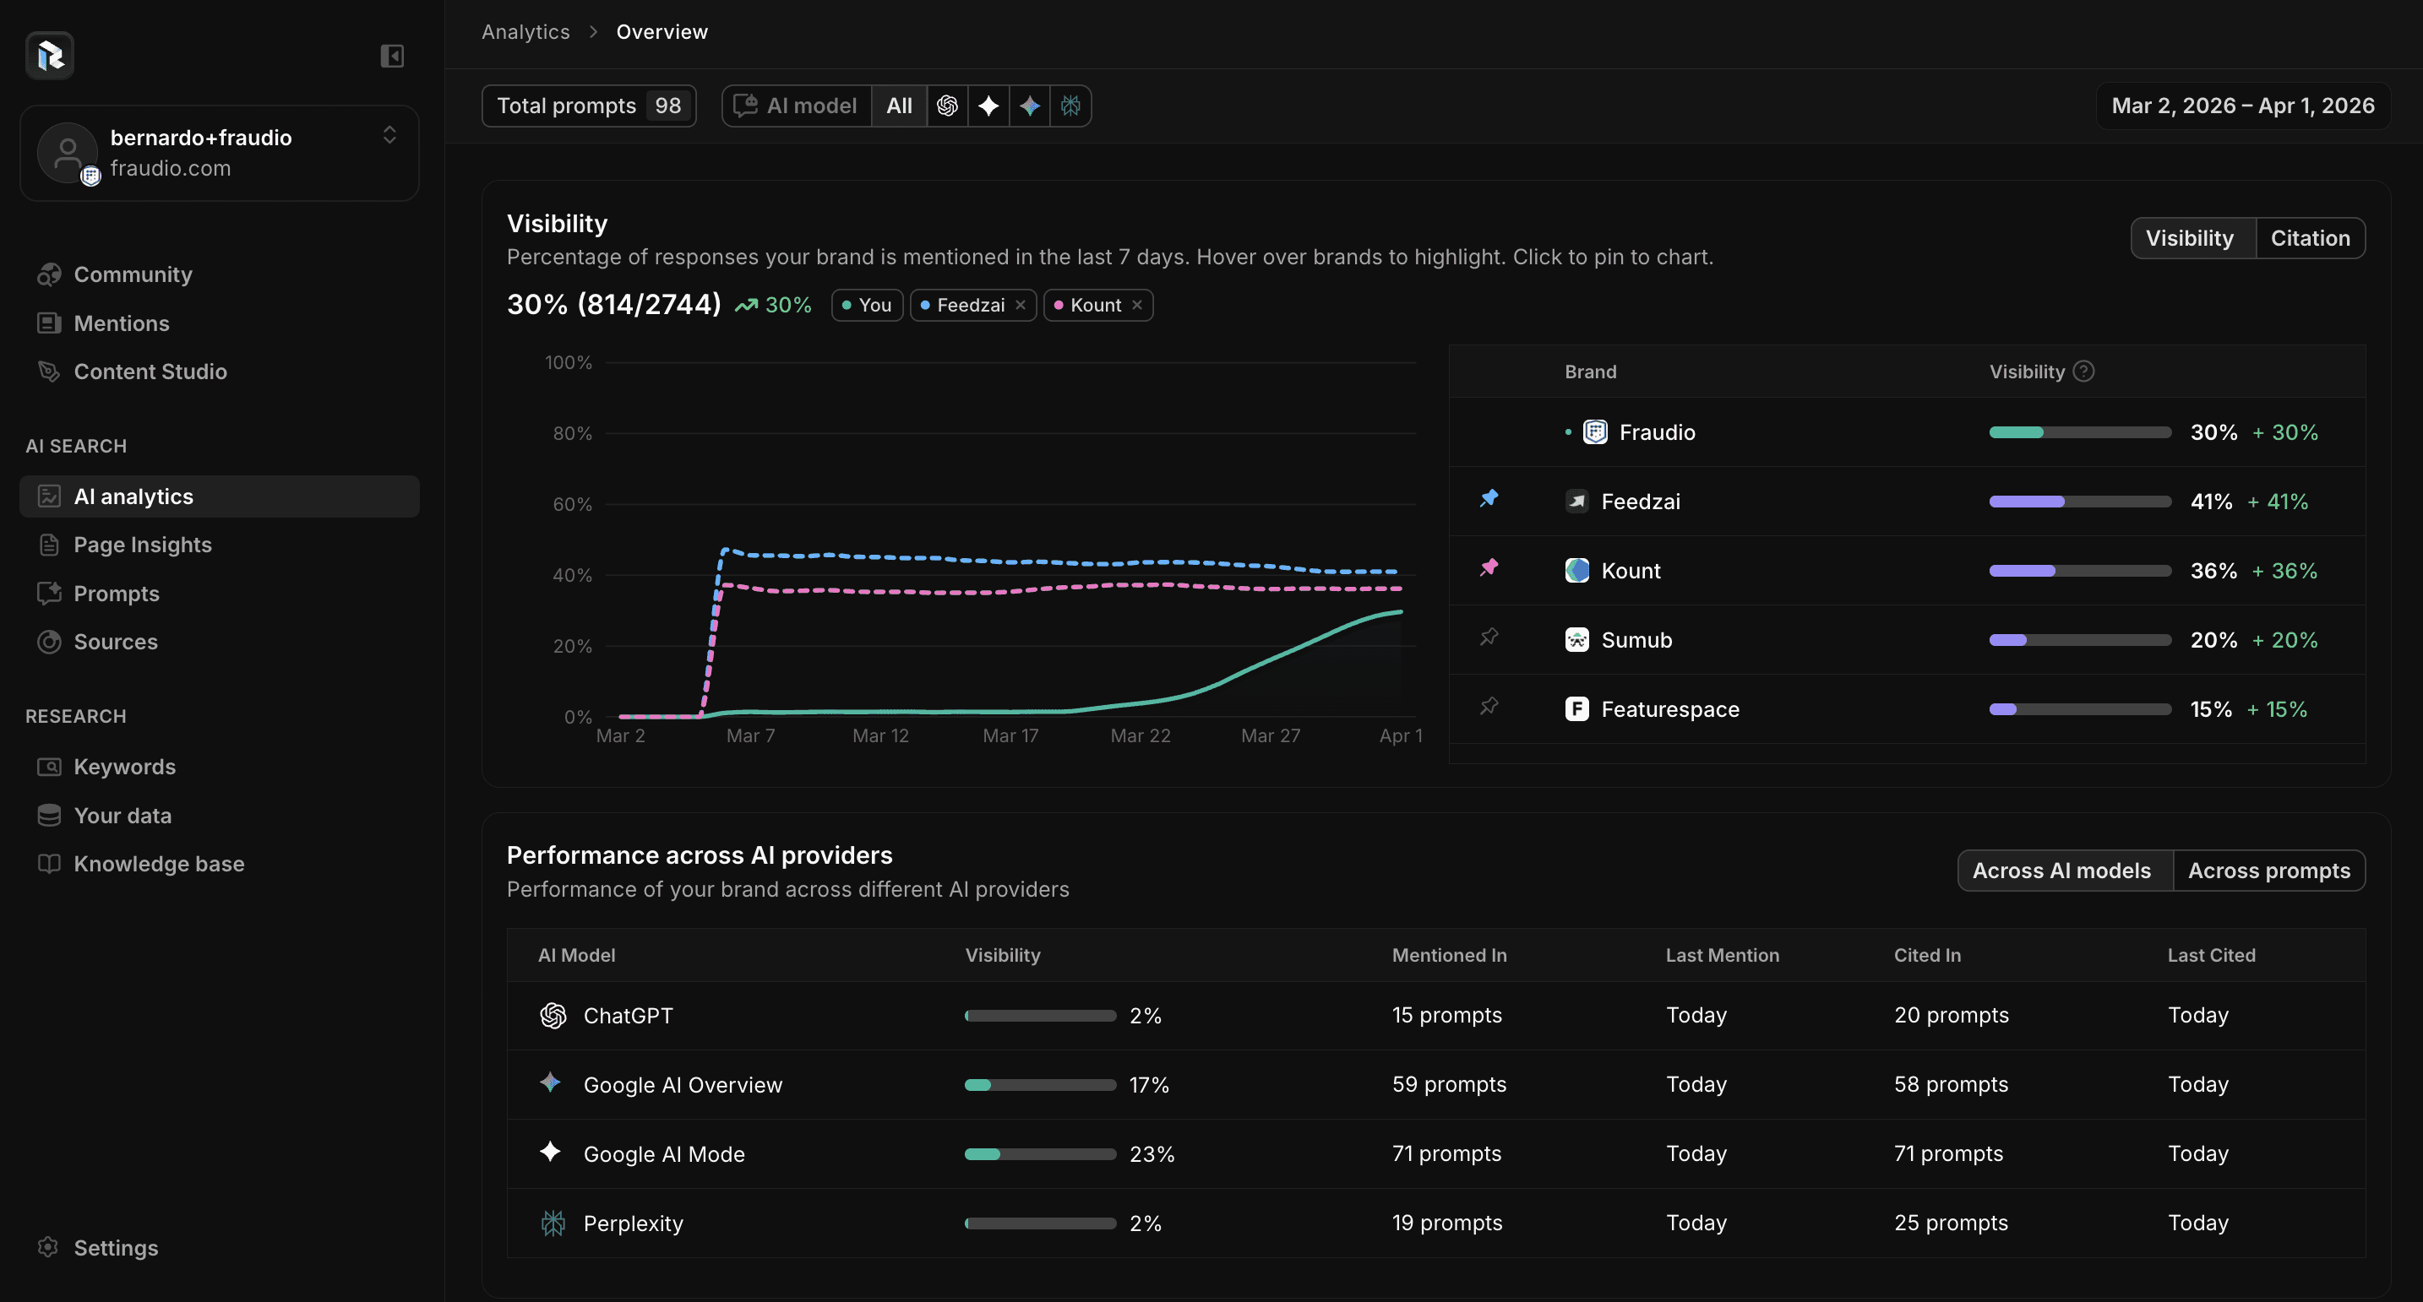
Task: Select AI analytics in the sidebar
Action: (x=219, y=496)
